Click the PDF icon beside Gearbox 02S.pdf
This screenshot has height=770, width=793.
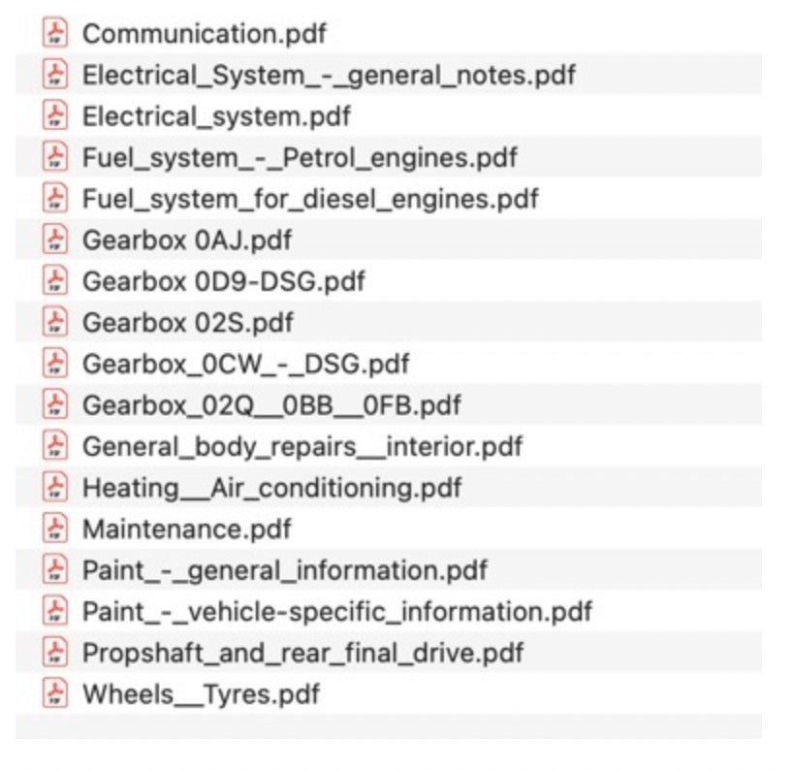[55, 322]
